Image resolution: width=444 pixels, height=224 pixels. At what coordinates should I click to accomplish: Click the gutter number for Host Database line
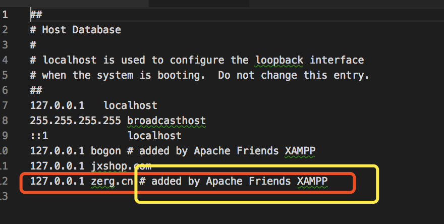[5, 30]
